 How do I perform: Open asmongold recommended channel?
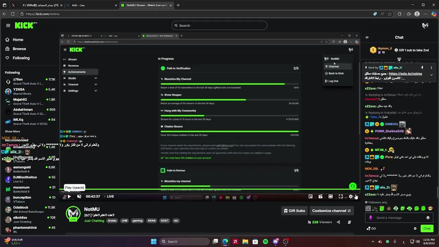point(30,169)
